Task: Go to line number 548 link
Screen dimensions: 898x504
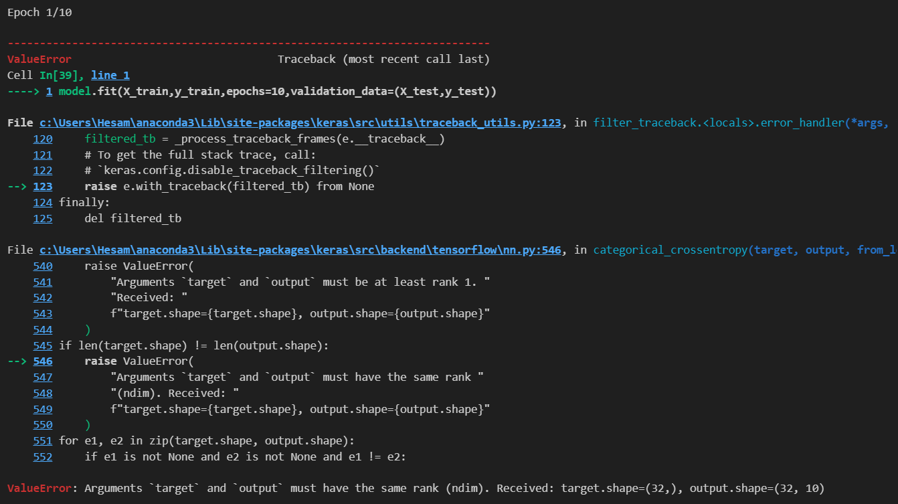Action: [43, 393]
